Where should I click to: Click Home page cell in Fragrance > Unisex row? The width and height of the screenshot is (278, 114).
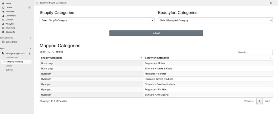coord(91,63)
